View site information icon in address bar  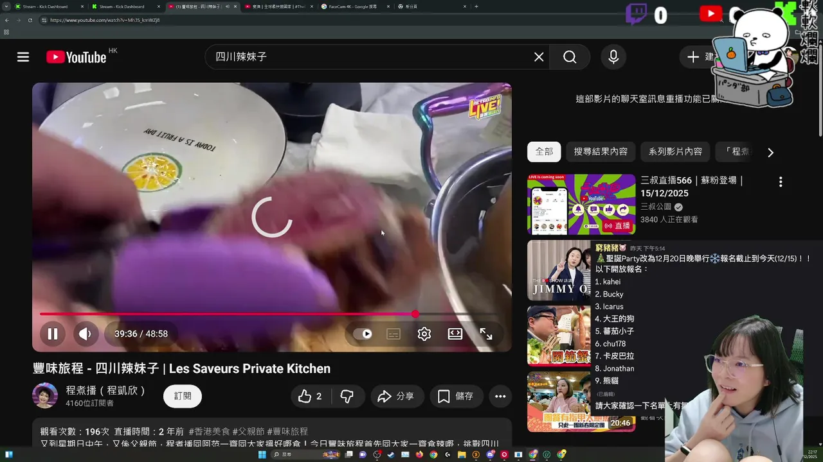coord(44,20)
